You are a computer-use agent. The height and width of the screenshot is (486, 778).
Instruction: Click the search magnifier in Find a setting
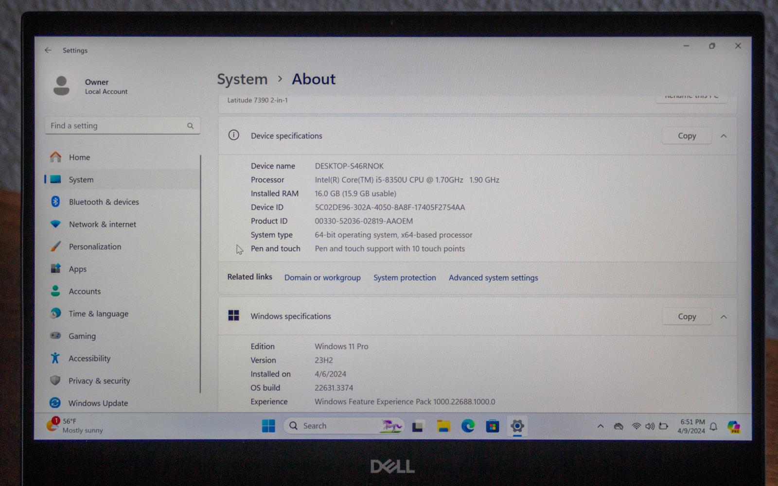pyautogui.click(x=190, y=126)
